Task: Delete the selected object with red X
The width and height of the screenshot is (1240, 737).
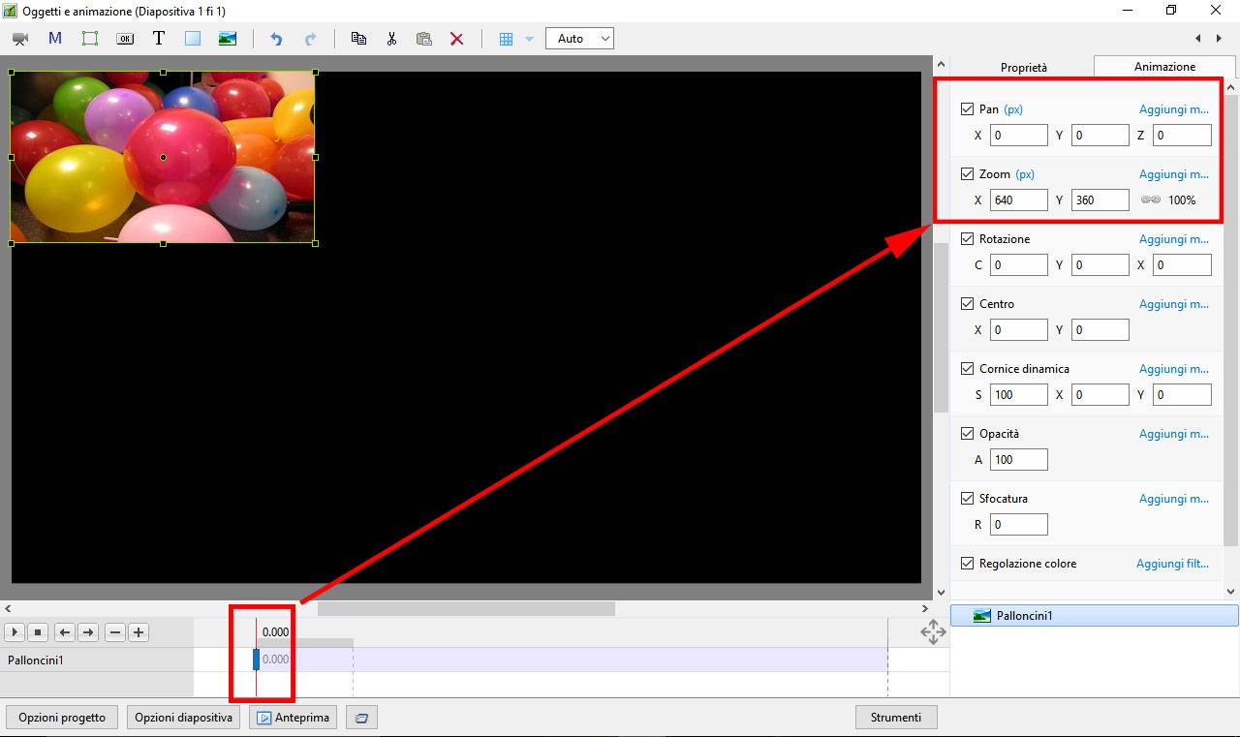Action: coord(456,39)
